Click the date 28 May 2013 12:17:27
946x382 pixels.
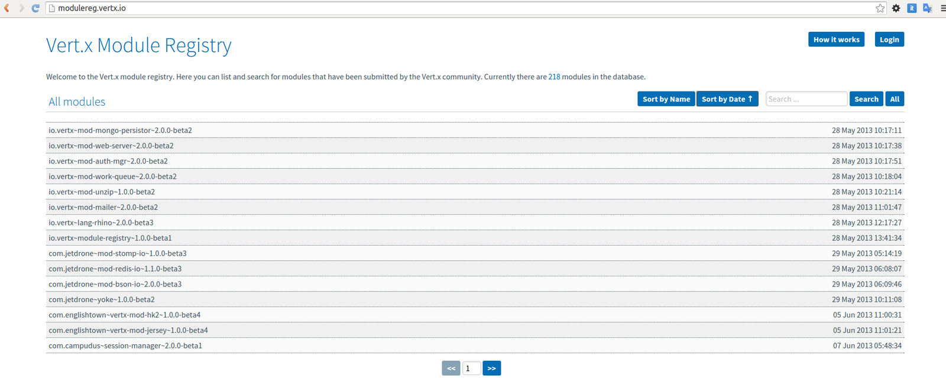coord(867,223)
